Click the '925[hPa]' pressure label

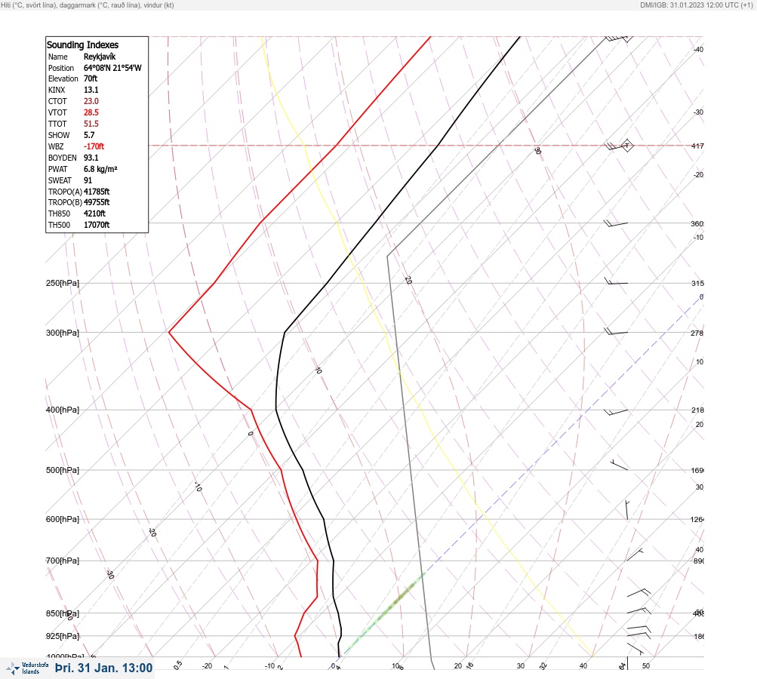point(63,636)
